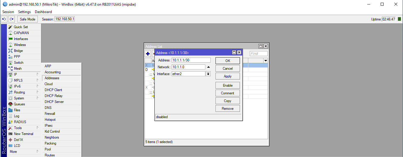
Task: Open Wireless from sidebar
Action: point(24,45)
